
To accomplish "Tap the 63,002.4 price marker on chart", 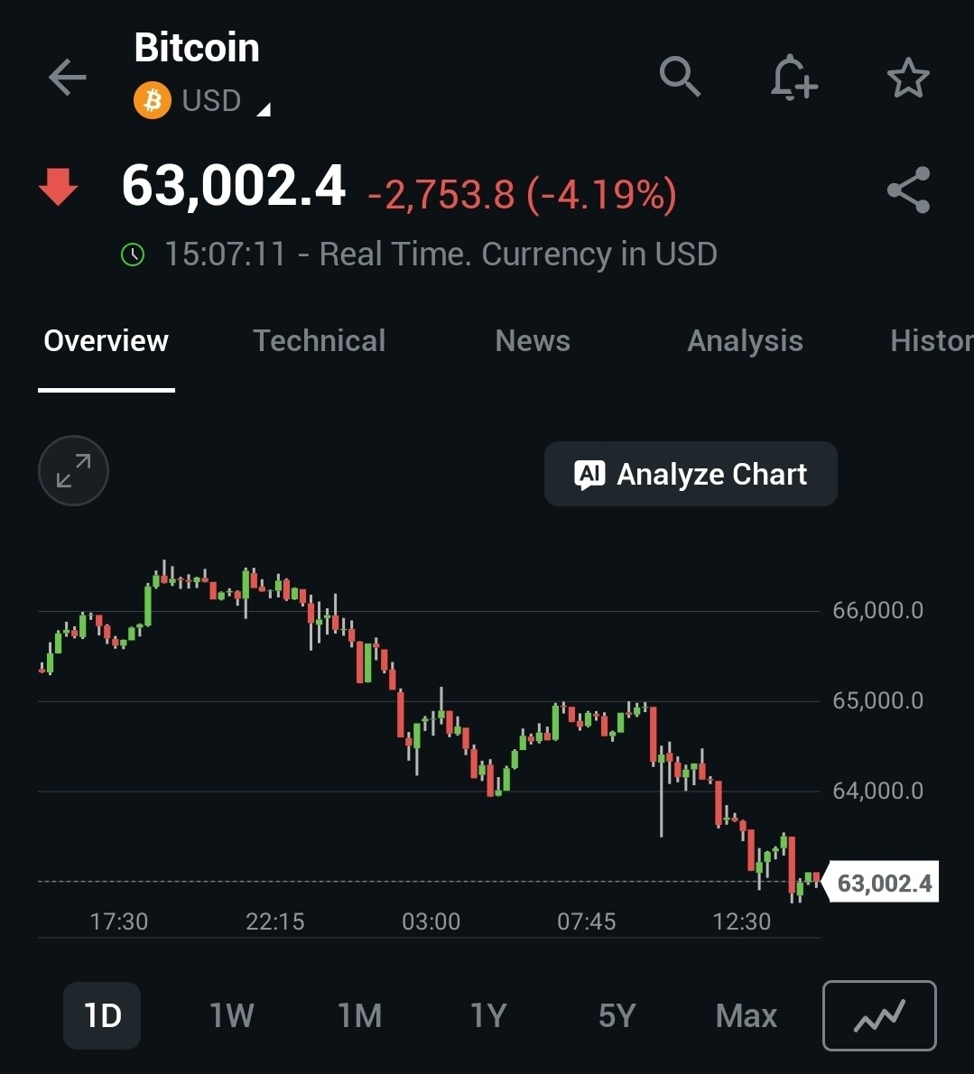I will coord(884,883).
